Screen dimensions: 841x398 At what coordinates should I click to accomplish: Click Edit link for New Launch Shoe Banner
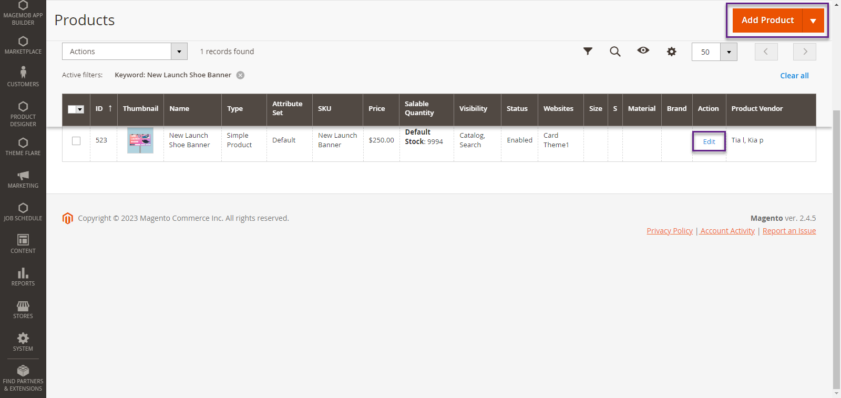(709, 141)
